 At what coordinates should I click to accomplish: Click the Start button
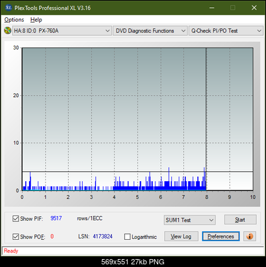(x=240, y=219)
